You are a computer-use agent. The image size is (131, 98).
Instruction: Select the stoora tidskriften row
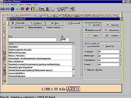point(40,73)
